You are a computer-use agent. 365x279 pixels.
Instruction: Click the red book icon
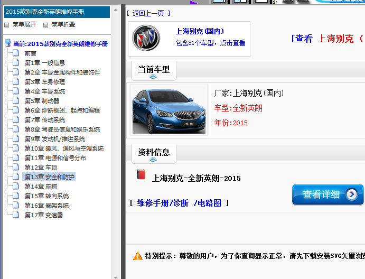coord(141,174)
